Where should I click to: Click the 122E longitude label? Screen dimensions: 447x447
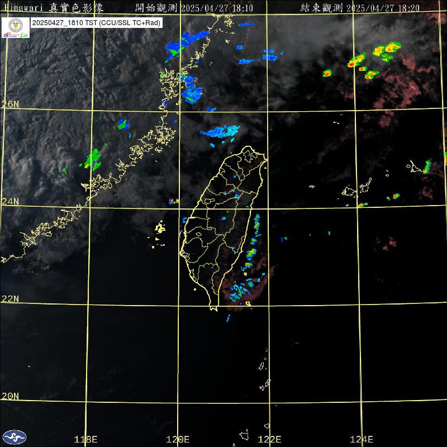(x=269, y=439)
